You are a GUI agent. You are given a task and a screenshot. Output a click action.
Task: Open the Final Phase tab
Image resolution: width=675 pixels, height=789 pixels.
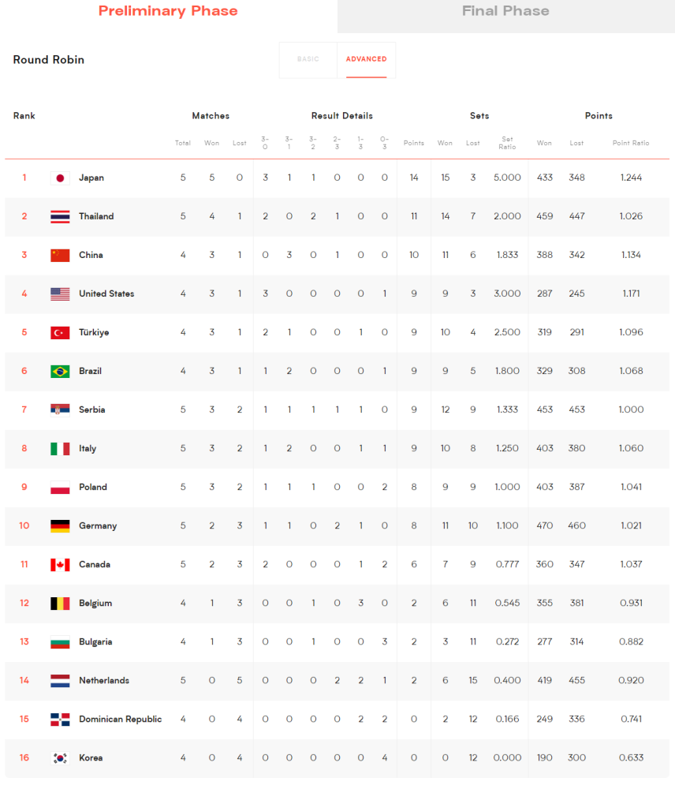coord(505,11)
